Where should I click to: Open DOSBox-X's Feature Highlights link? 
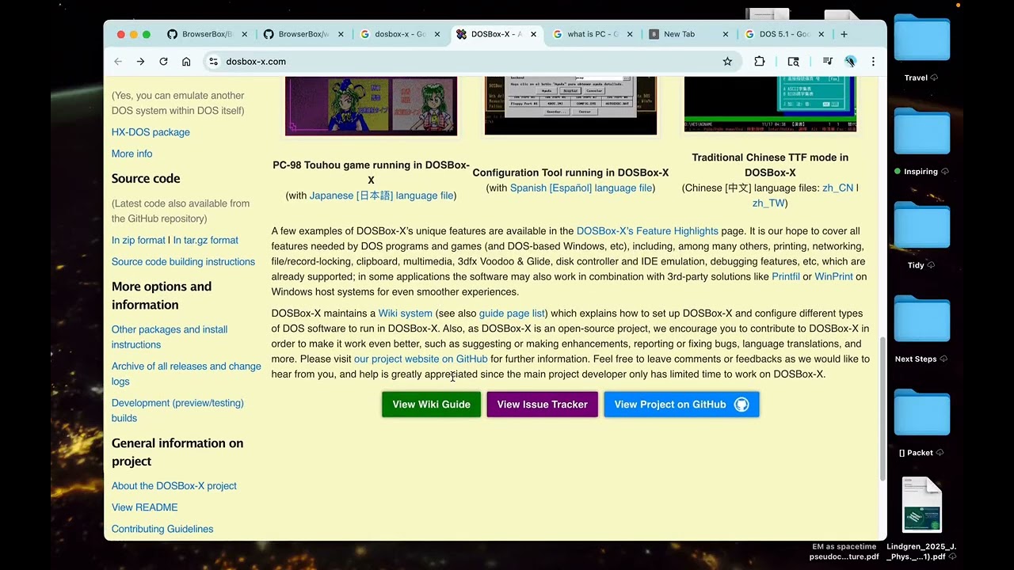click(647, 231)
